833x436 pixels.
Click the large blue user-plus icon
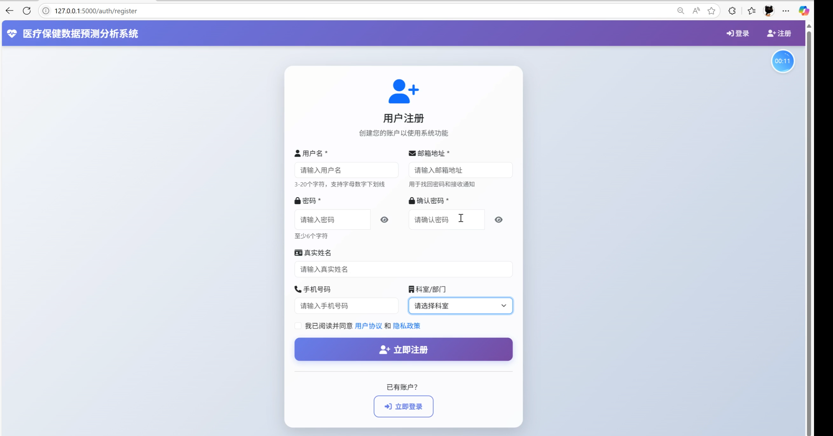[x=404, y=91]
